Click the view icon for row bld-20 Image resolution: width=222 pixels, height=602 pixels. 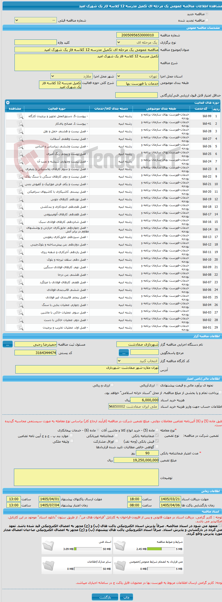pos(20,192)
